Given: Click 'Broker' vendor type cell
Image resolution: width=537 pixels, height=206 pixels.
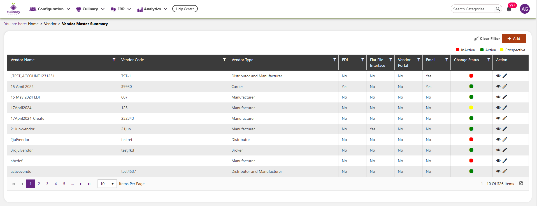Looking at the screenshot, I should coord(283,150).
